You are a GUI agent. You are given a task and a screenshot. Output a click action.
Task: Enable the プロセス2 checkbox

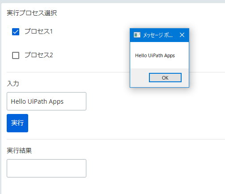point(16,55)
